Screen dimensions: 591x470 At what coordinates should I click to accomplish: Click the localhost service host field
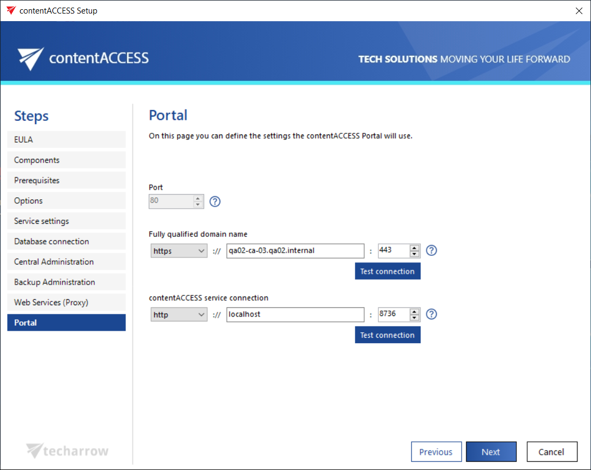[295, 314]
